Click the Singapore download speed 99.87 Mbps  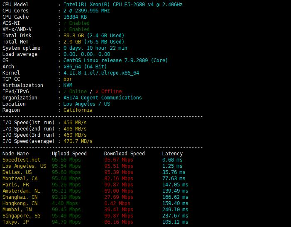[118, 216]
